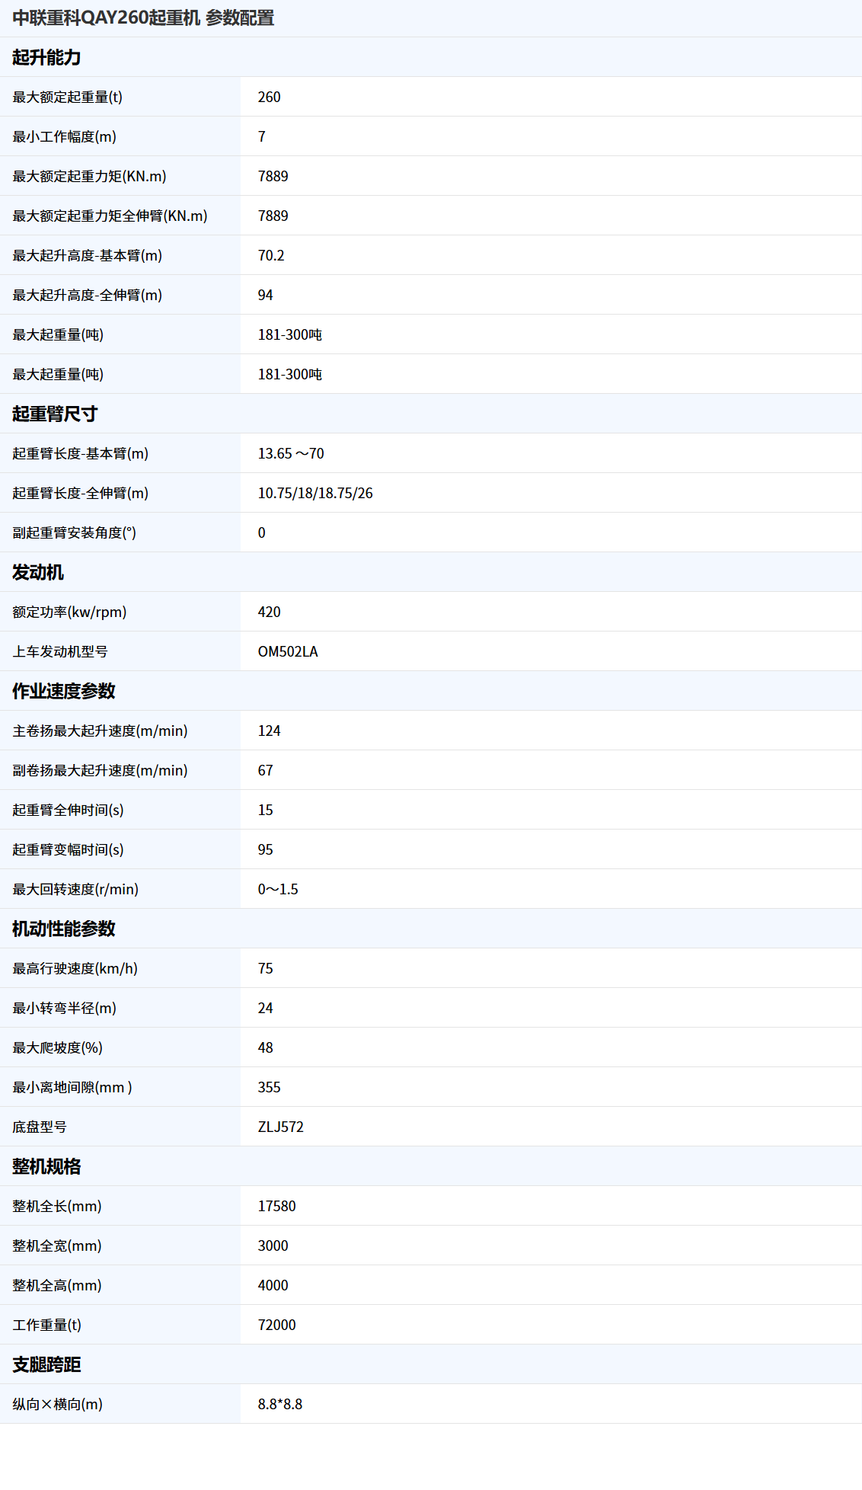Click the label 整机全高(mm)
The width and height of the screenshot is (862, 1490).
click(57, 1285)
